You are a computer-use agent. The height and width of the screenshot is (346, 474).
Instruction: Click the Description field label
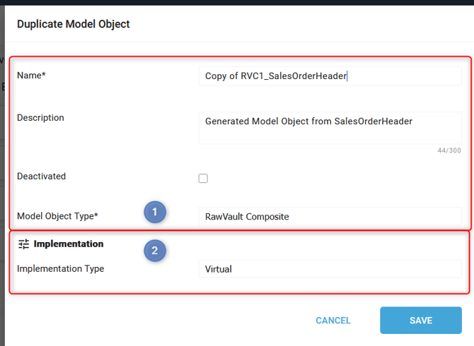(x=40, y=118)
